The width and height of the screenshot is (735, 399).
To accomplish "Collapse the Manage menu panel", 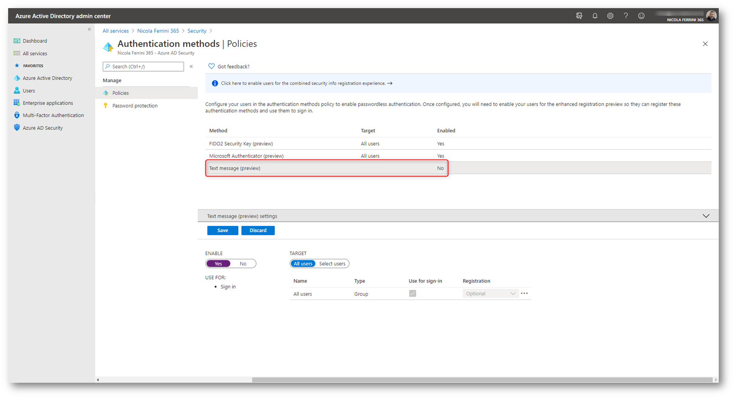I will point(191,67).
